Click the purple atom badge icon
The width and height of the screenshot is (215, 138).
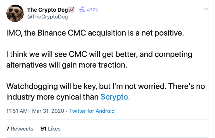point(82,10)
